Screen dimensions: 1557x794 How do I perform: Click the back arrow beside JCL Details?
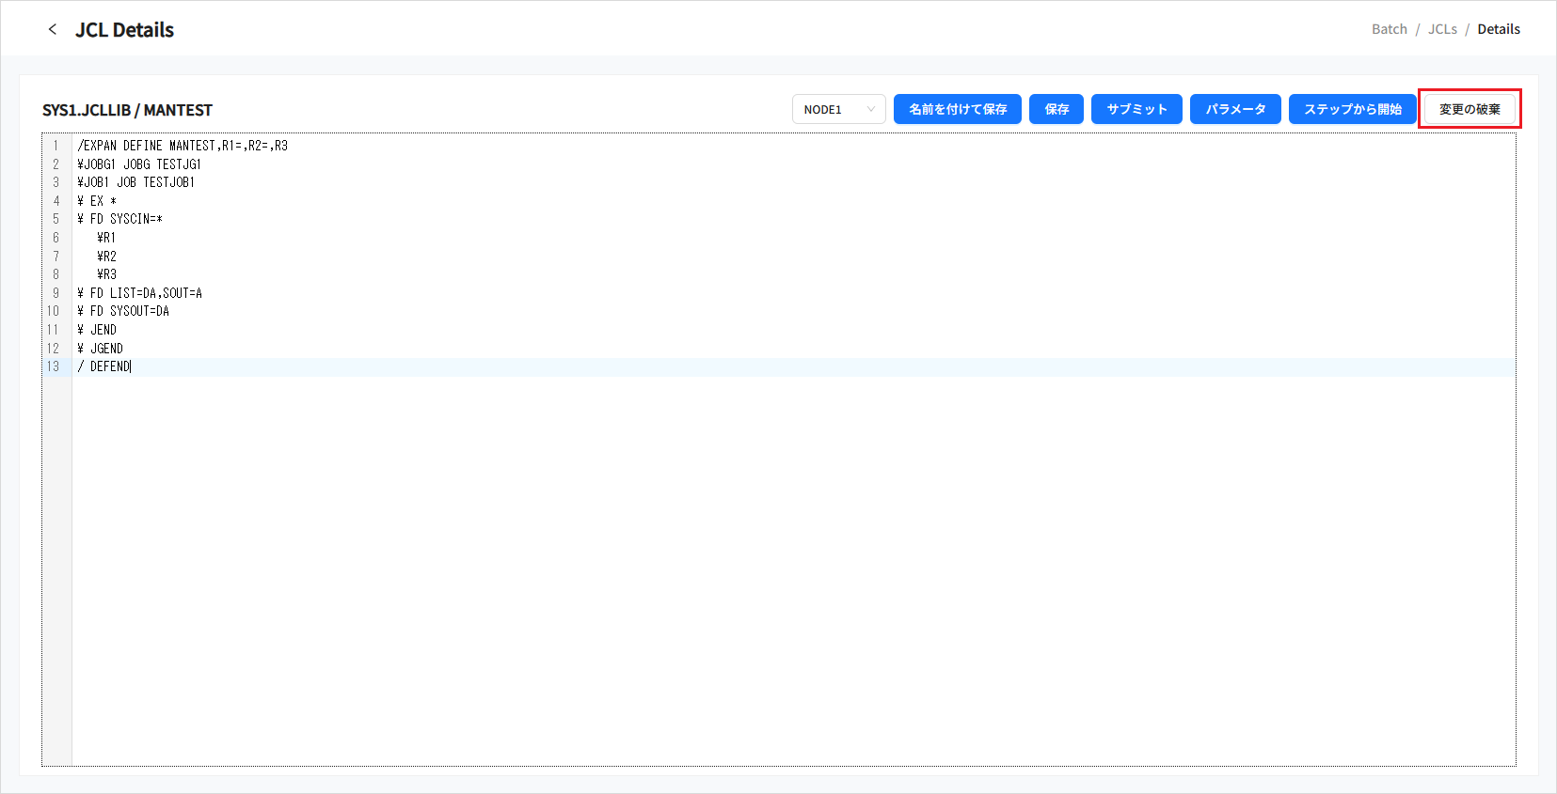pyautogui.click(x=53, y=29)
